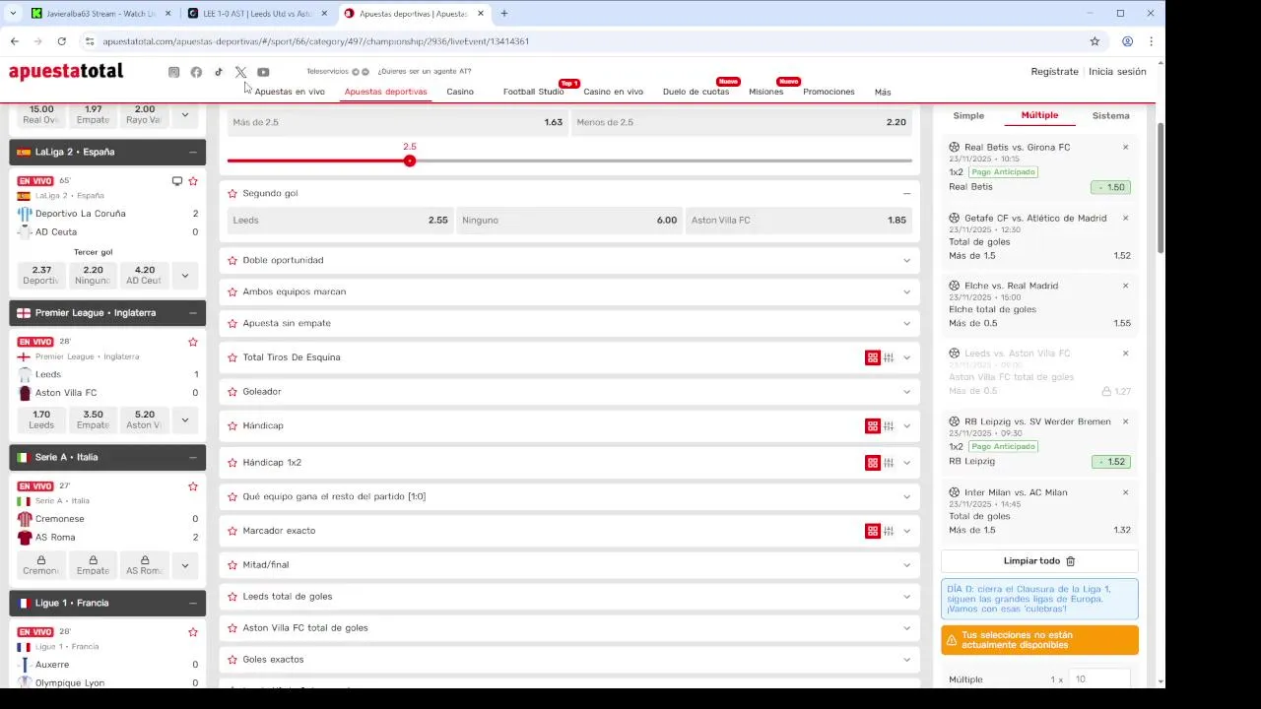Screen dimensions: 1261x709
Task: Open browser profile icon
Action: [1127, 41]
